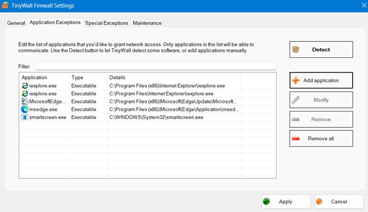Viewport: 368px width, 212px height.
Task: Click the green circle icon on Apply
Action: point(267,201)
